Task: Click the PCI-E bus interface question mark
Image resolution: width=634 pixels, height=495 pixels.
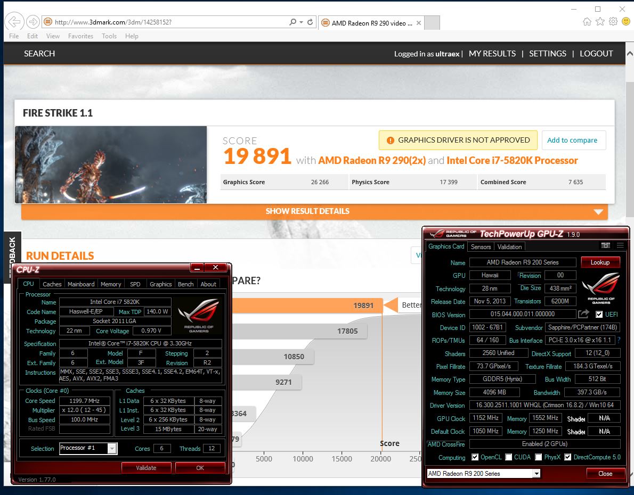Action: [x=619, y=340]
